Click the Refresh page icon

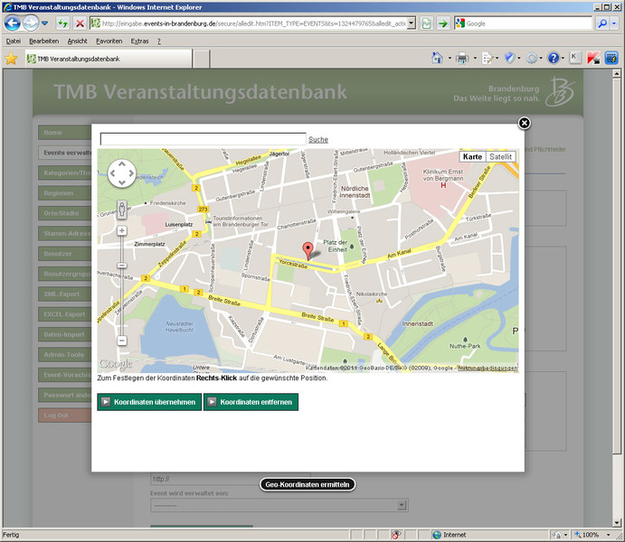62,23
